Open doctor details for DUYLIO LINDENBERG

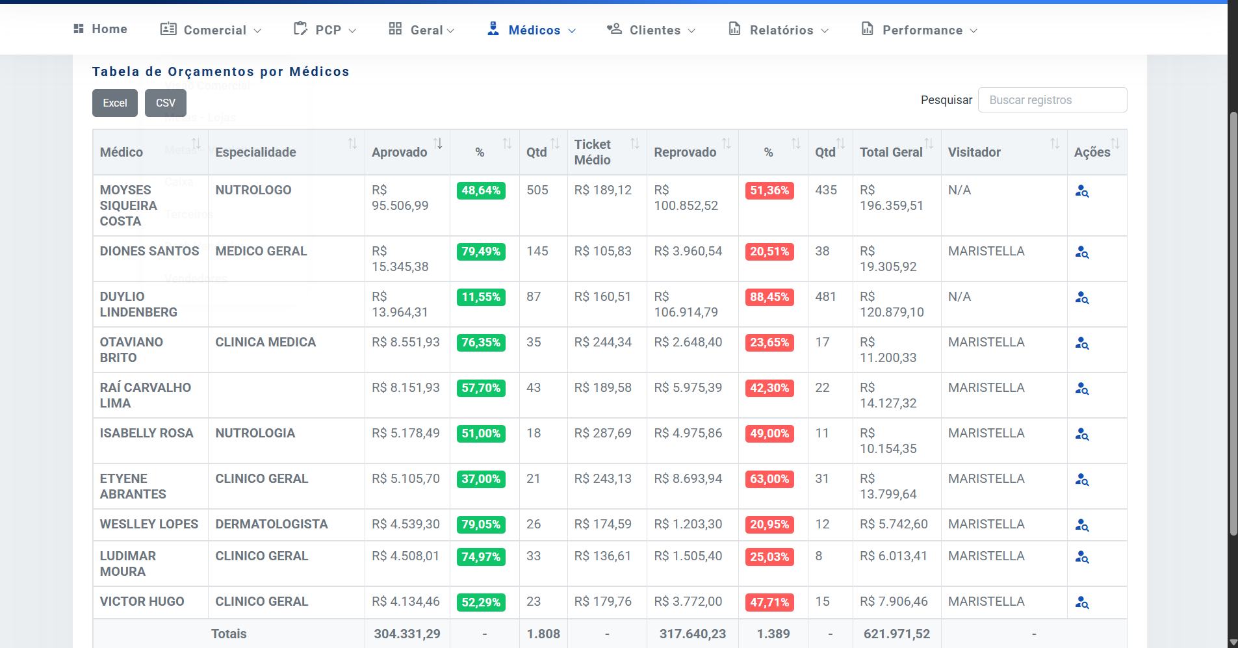[x=1081, y=298]
